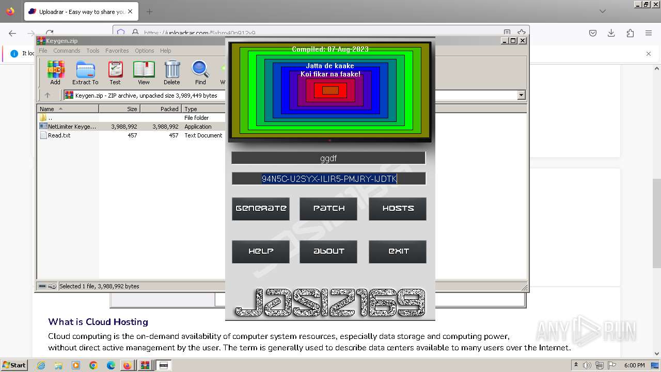Click the Add toolbar icon in WinRAR
This screenshot has height=372, width=661.
55,72
